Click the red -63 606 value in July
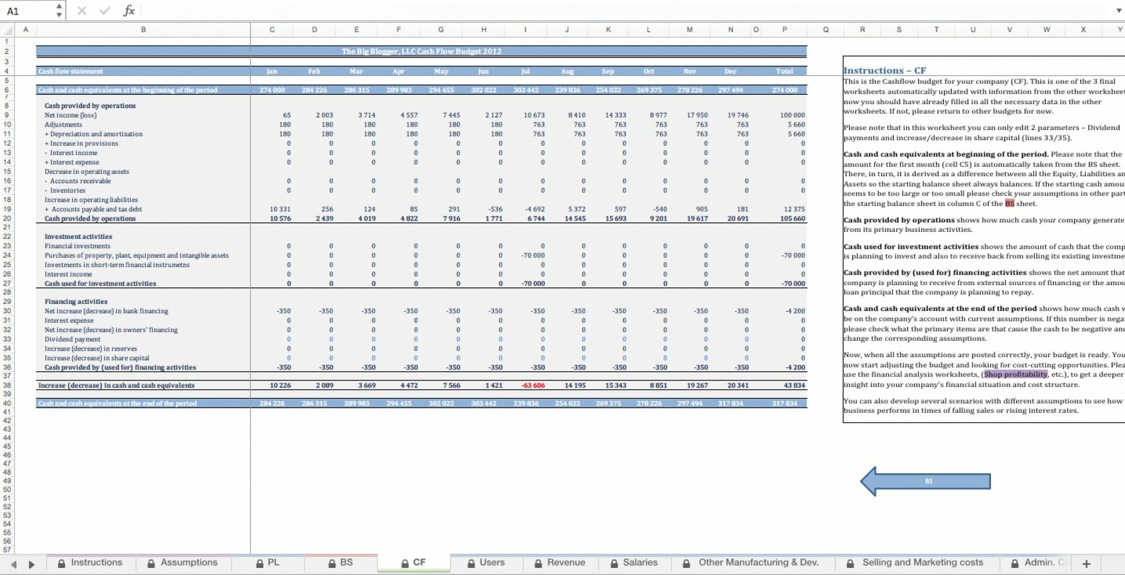Viewport: 1125px width, 575px height. point(533,385)
